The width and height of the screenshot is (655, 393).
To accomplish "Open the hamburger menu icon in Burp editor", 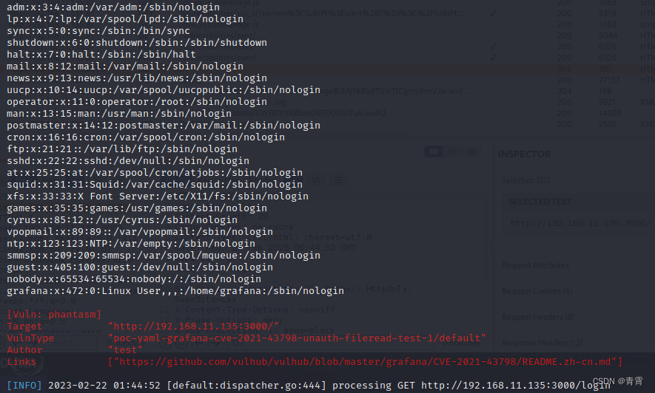I will pos(339,180).
